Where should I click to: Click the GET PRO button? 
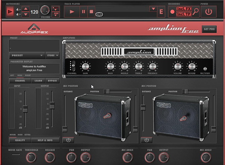point(209,29)
